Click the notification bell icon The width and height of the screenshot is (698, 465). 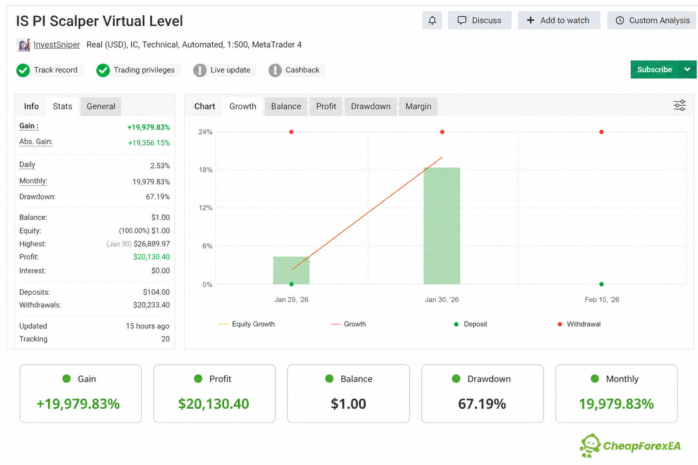click(432, 20)
